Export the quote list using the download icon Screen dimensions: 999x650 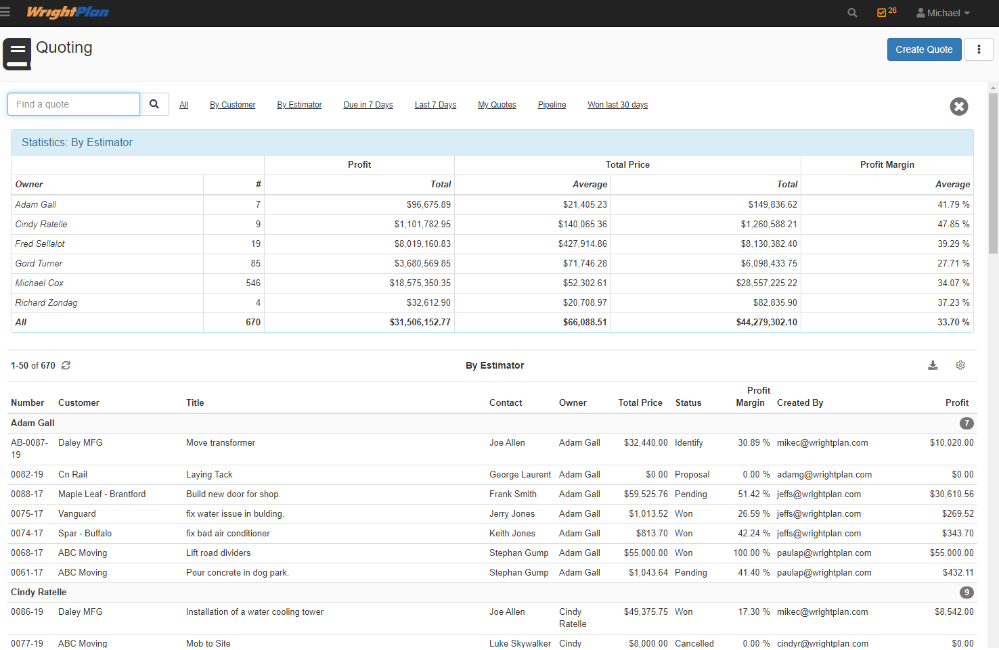(x=933, y=365)
